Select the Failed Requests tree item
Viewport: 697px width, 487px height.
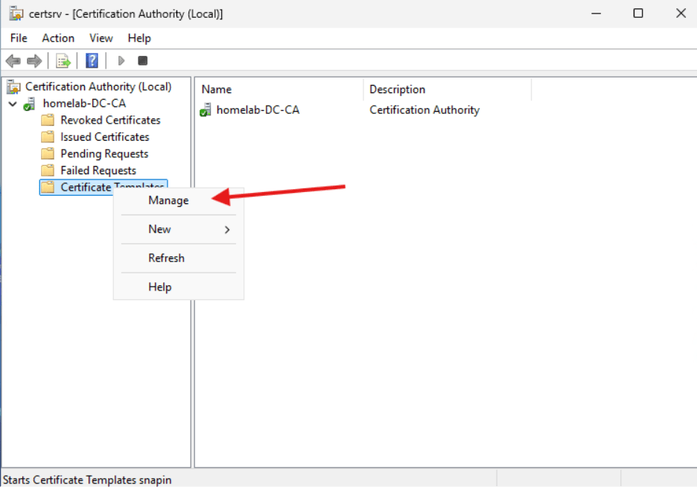coord(98,170)
